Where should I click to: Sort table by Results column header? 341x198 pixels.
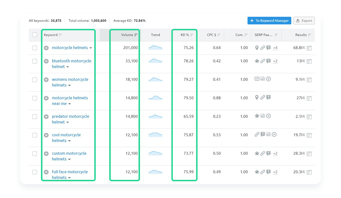click(303, 35)
